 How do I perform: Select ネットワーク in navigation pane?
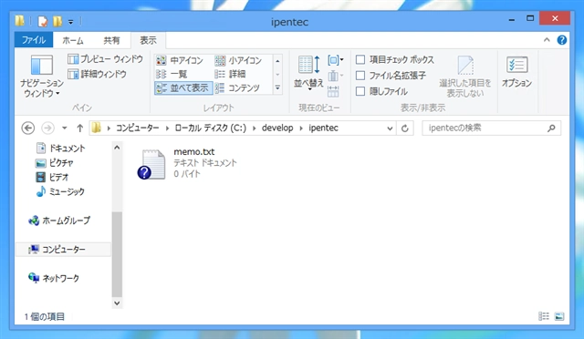[x=54, y=278]
